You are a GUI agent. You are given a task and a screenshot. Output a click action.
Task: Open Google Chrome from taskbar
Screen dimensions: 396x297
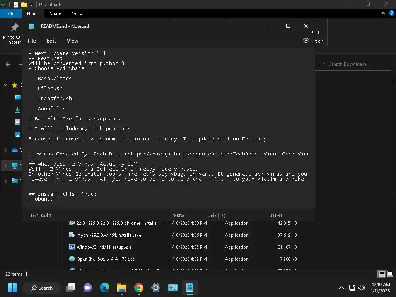coord(139,288)
